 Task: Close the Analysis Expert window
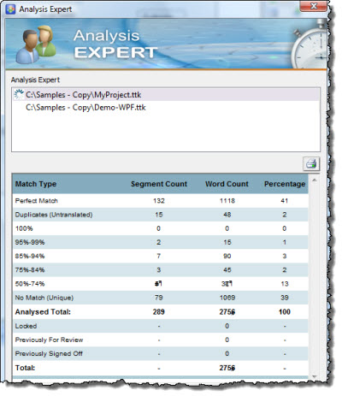(314, 6)
